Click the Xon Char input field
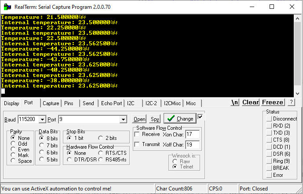This screenshot has width=303, height=194. [193, 134]
